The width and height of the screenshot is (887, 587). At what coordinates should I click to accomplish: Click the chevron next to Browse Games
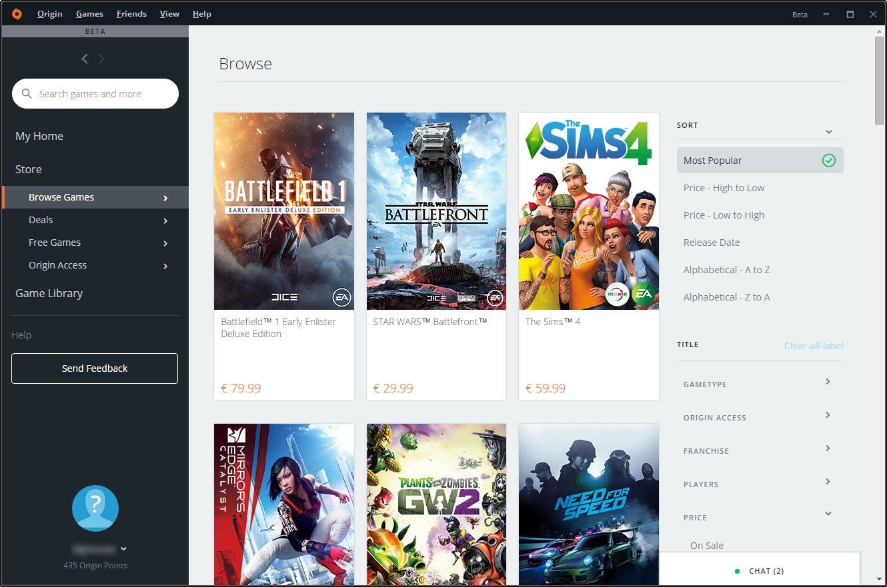click(165, 197)
